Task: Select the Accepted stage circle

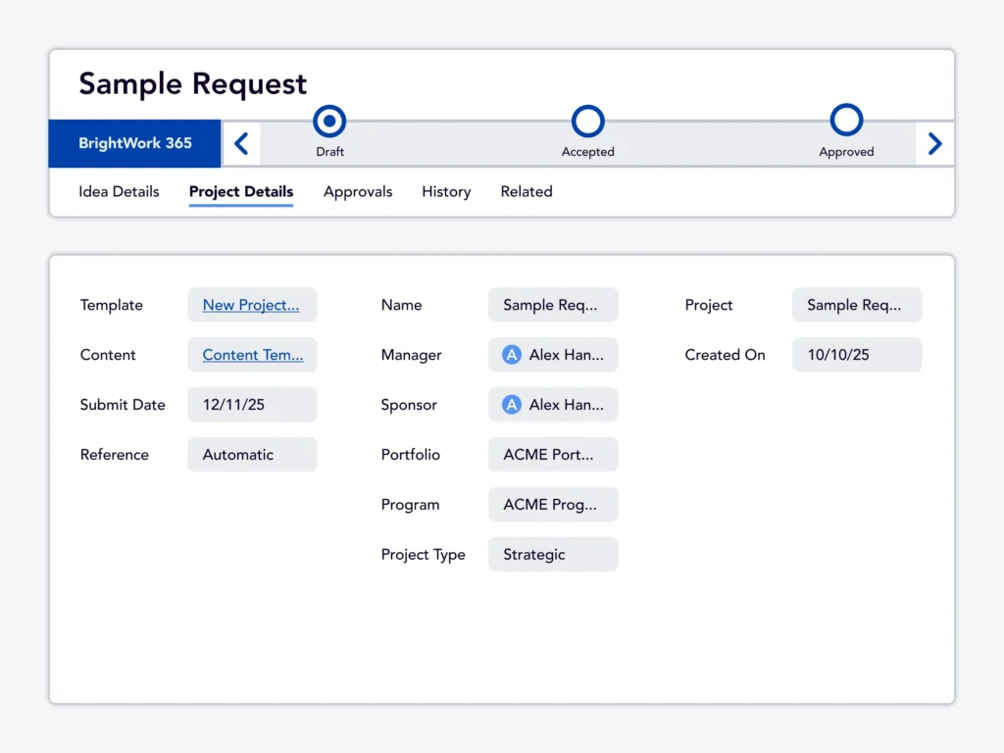Action: tap(588, 121)
